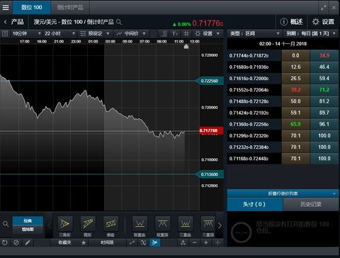Open the 22小时 time range dropdown
Viewport: 340px width, 258px height.
60,33
